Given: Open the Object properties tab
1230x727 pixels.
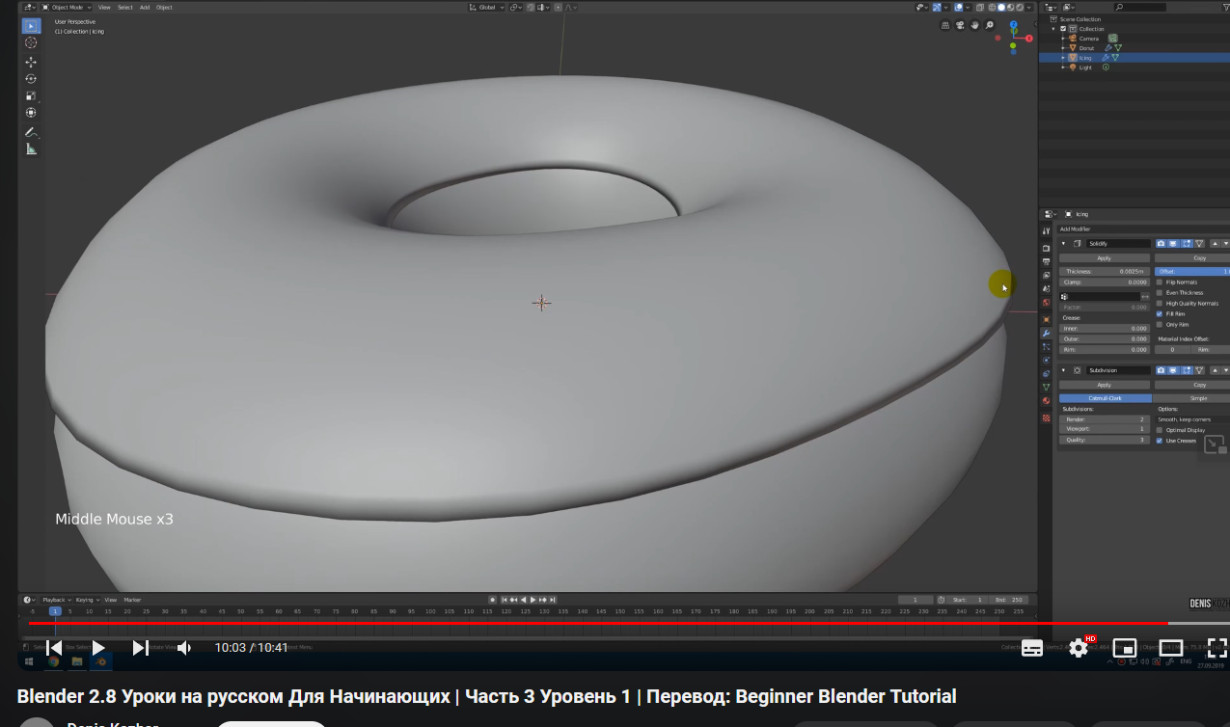Looking at the screenshot, I should coord(1046,319).
